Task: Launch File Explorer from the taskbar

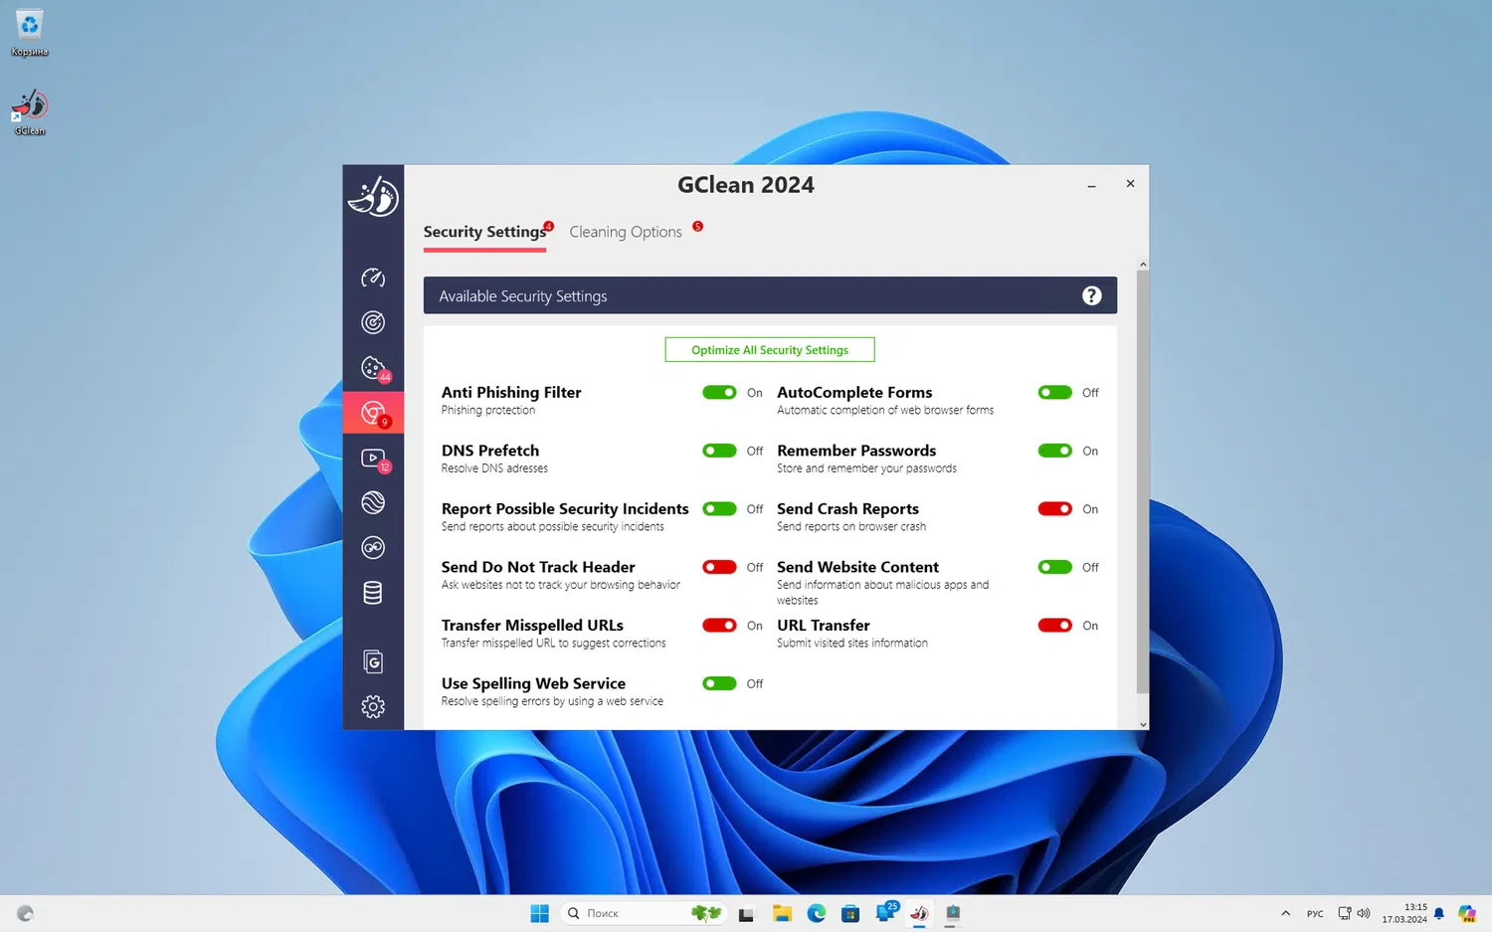Action: pyautogui.click(x=782, y=913)
